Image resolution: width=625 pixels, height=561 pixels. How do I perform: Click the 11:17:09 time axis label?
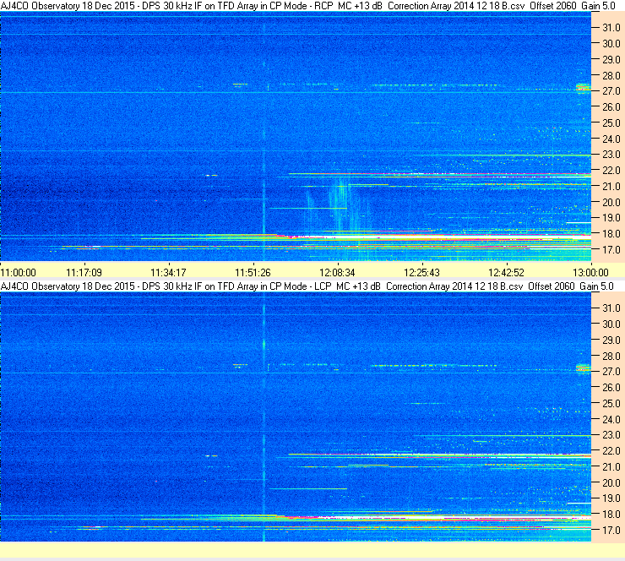(84, 273)
